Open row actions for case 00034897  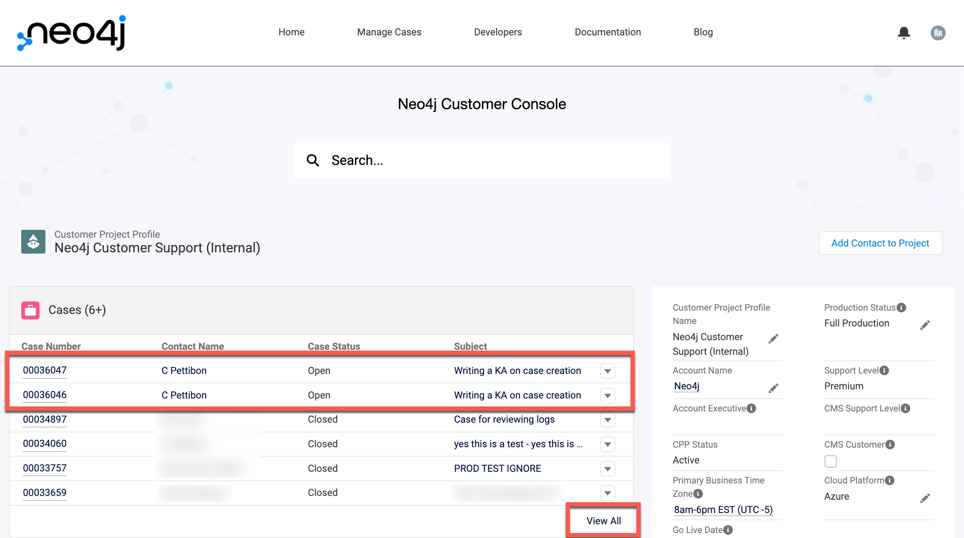click(608, 420)
